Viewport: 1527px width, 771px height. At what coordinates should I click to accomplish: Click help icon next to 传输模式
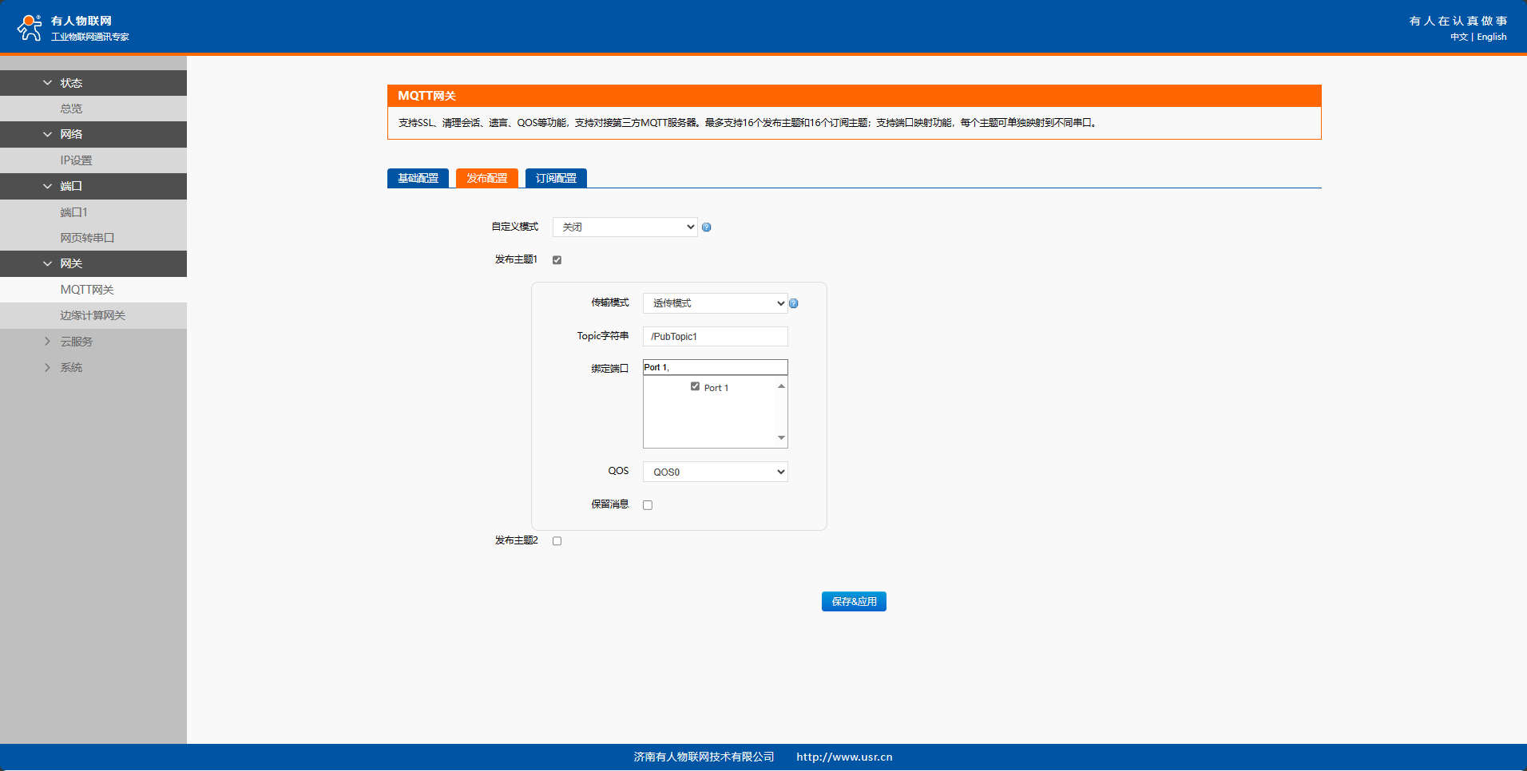tap(793, 303)
